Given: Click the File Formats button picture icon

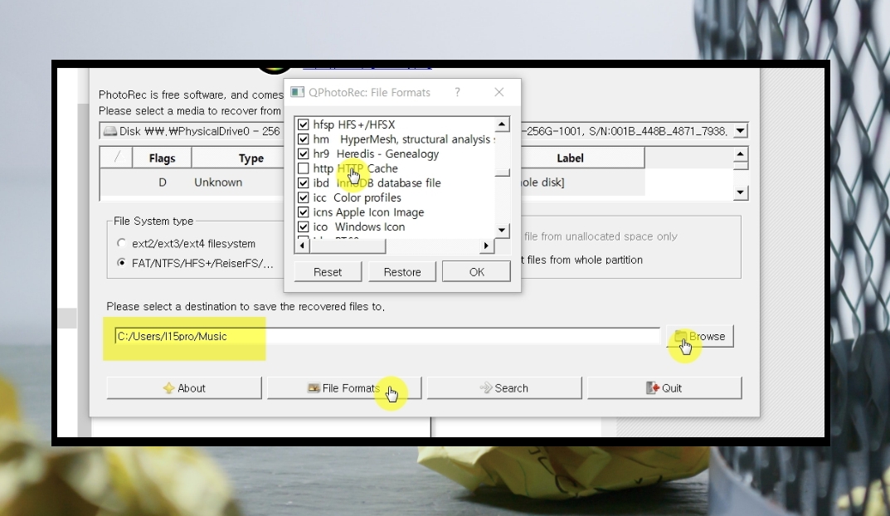Looking at the screenshot, I should tap(314, 388).
